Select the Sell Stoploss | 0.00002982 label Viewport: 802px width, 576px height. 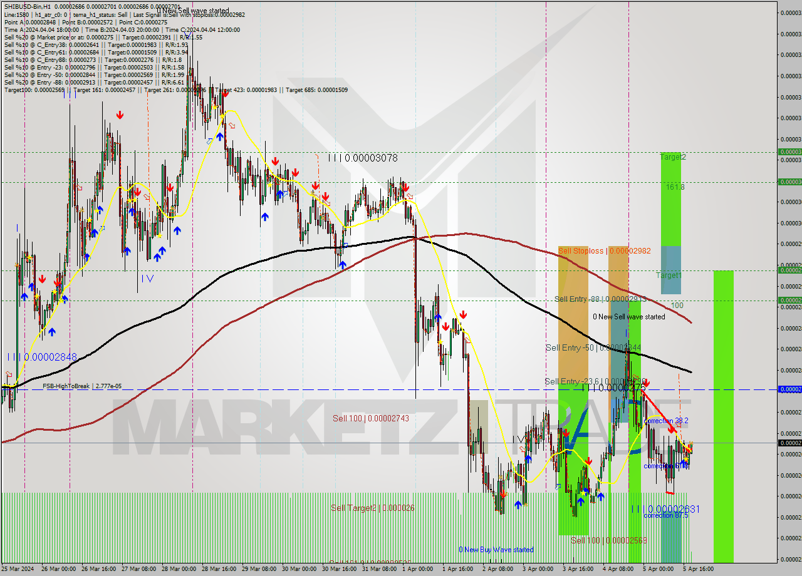tap(605, 251)
